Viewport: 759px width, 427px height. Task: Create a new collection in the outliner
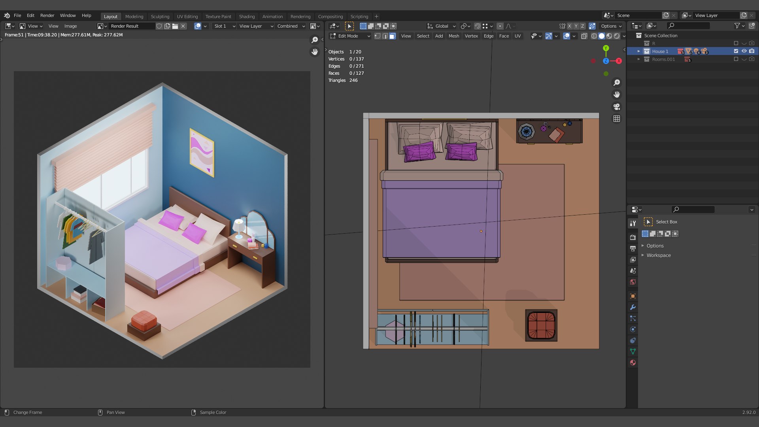(x=751, y=26)
